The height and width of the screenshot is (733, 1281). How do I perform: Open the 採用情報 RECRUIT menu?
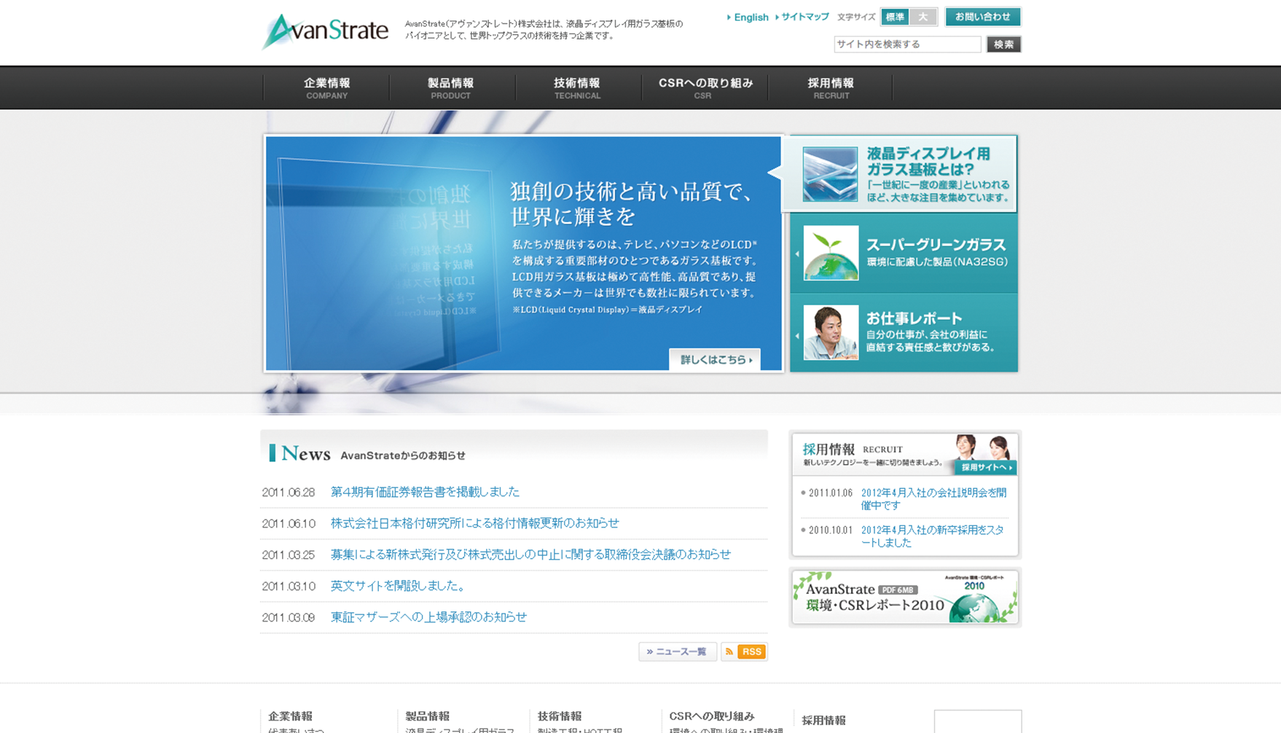[x=831, y=88]
